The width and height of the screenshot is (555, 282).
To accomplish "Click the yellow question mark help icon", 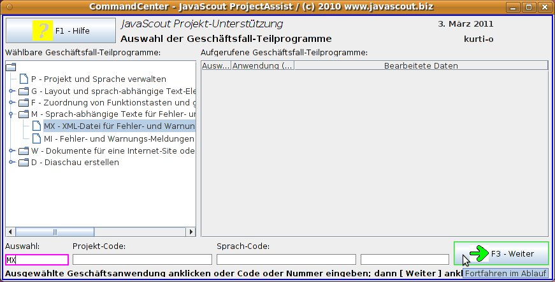I will (x=41, y=30).
